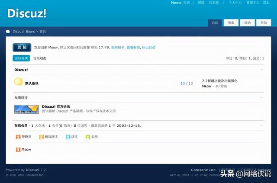Screen dimensions: 277x183
Task: Open the 搜索 navigation tab
Action: point(231,23)
